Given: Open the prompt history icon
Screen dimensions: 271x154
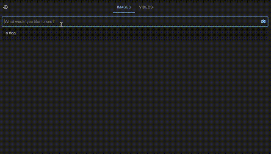Looking at the screenshot, I should pos(6,7).
